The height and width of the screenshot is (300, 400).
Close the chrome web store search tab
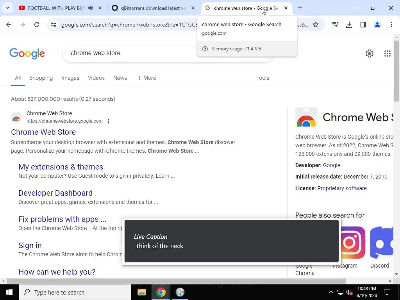(x=286, y=8)
